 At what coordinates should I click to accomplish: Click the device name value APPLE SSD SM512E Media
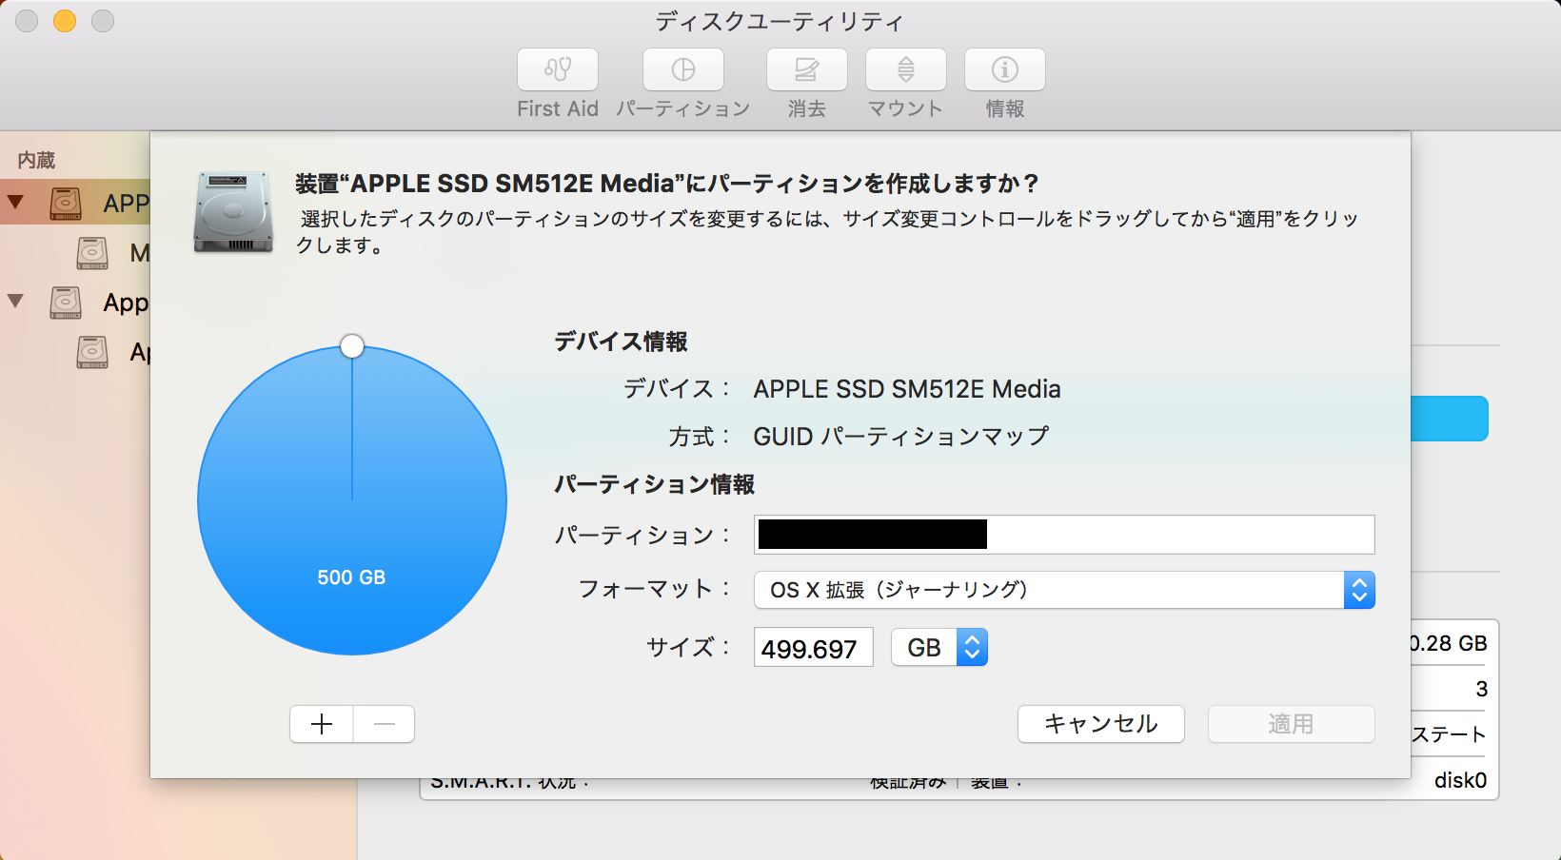907,389
